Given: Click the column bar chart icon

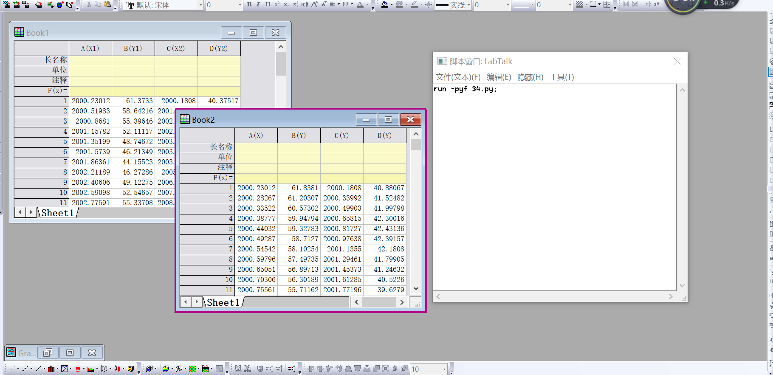Looking at the screenshot, I should click(51, 369).
